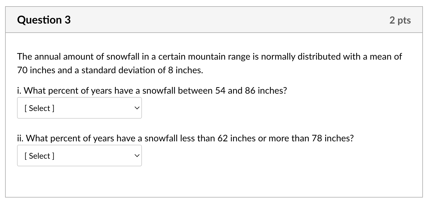Screen dimensions: 430x212
Task: Click the part i question text
Action: (x=152, y=91)
